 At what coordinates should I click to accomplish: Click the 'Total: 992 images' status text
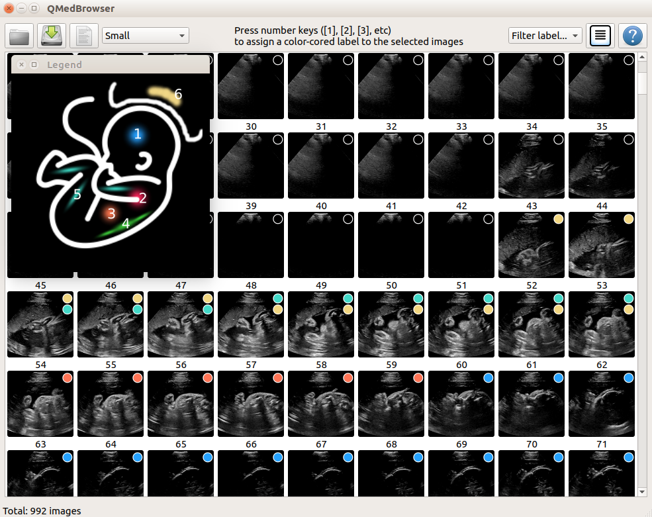point(42,511)
